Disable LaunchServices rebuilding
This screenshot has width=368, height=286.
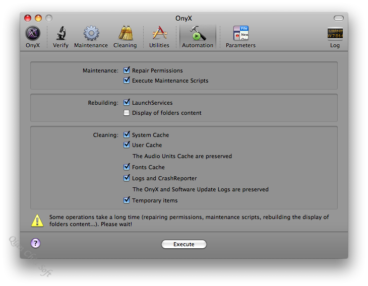pos(127,102)
